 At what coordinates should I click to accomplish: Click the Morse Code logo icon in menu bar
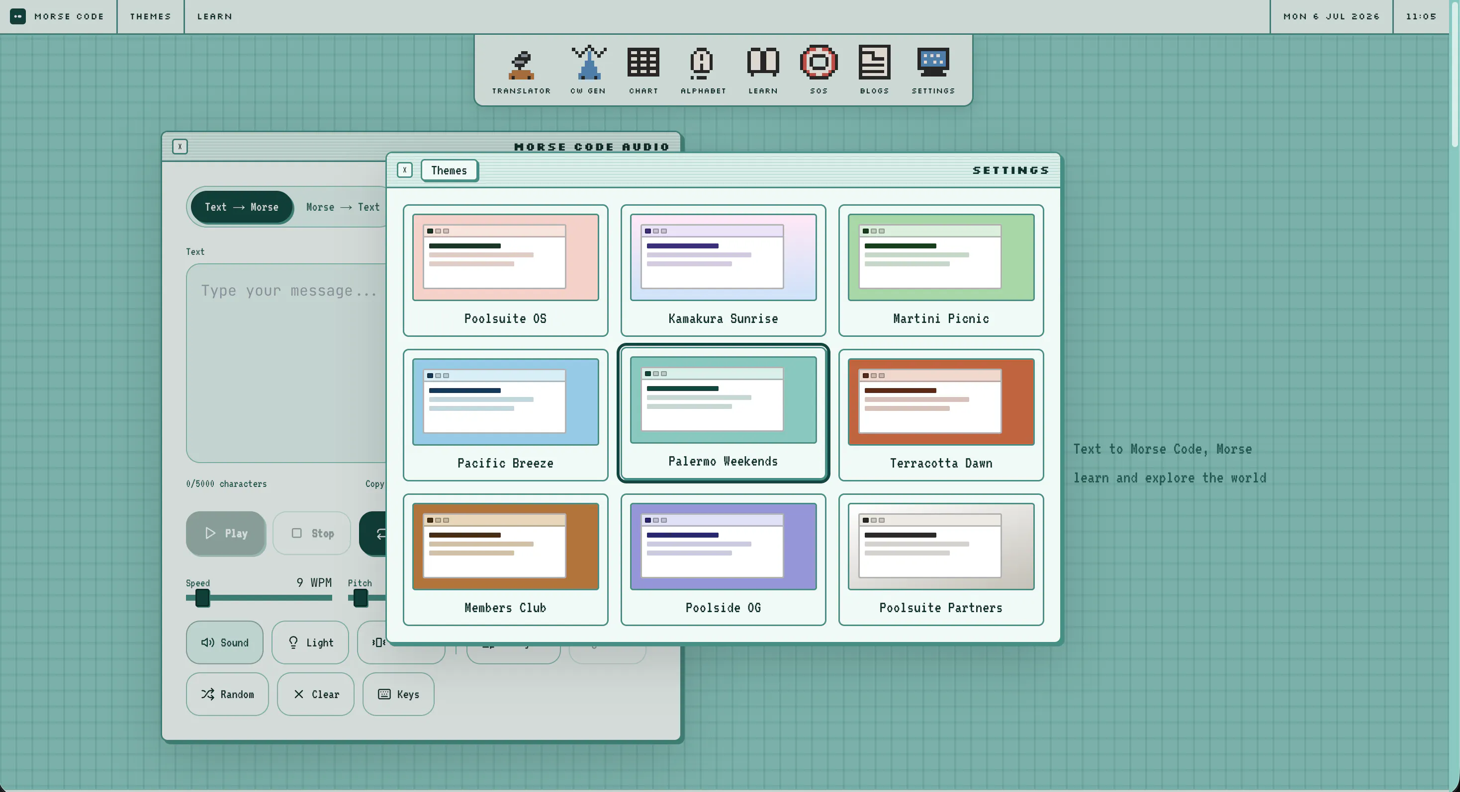(x=17, y=16)
